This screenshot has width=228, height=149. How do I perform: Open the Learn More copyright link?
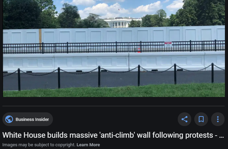click(x=88, y=145)
